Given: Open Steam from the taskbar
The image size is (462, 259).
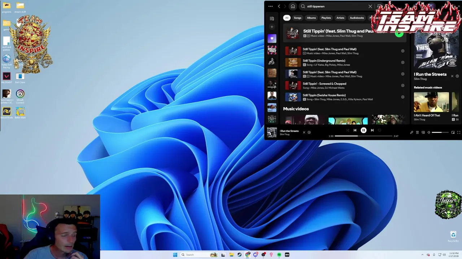Looking at the screenshot, I should 239,255.
